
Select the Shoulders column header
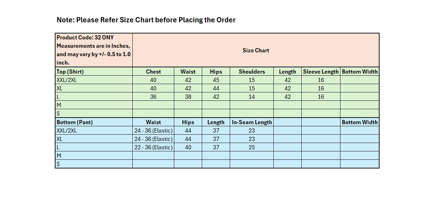point(252,72)
